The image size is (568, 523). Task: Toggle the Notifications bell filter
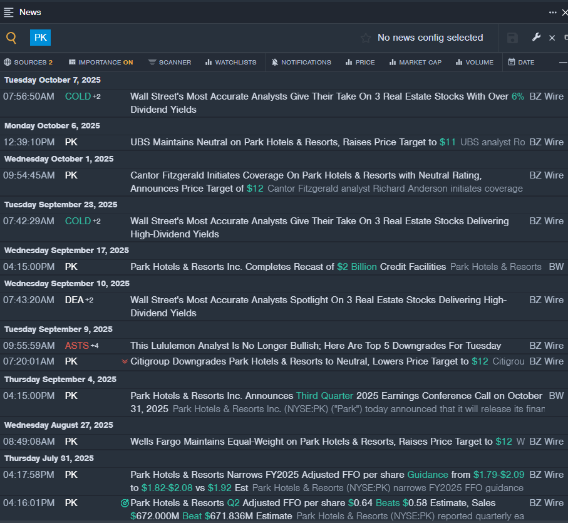pos(301,62)
